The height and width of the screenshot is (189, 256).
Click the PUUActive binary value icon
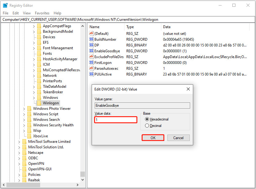(x=91, y=74)
